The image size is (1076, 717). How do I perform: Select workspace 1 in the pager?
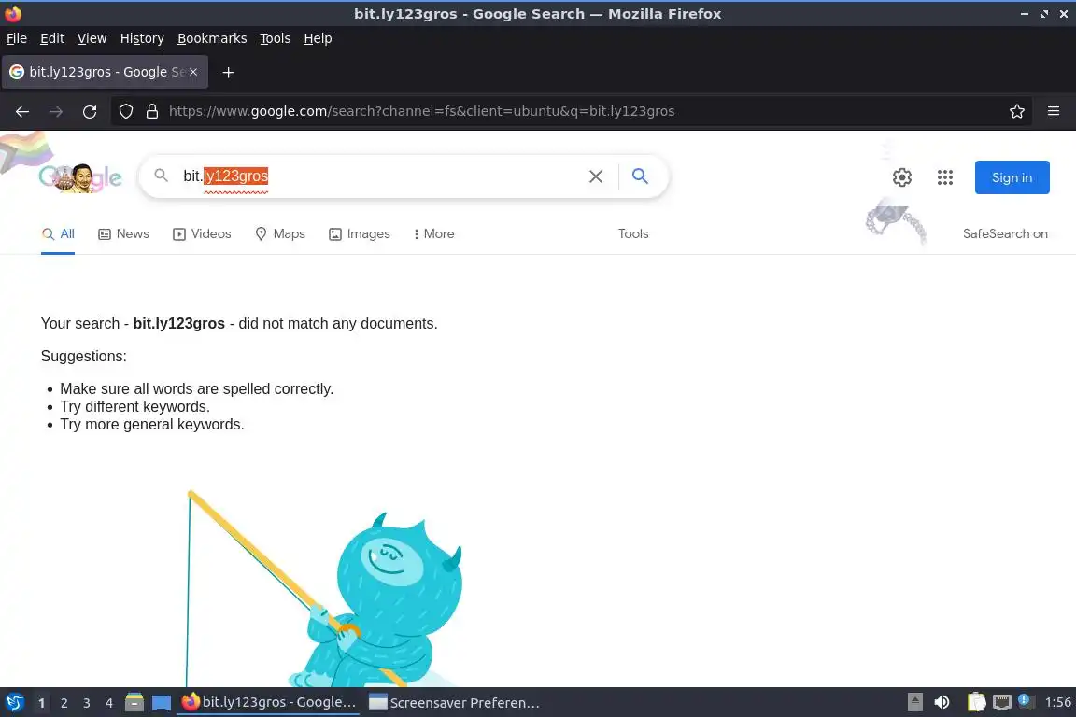(41, 703)
